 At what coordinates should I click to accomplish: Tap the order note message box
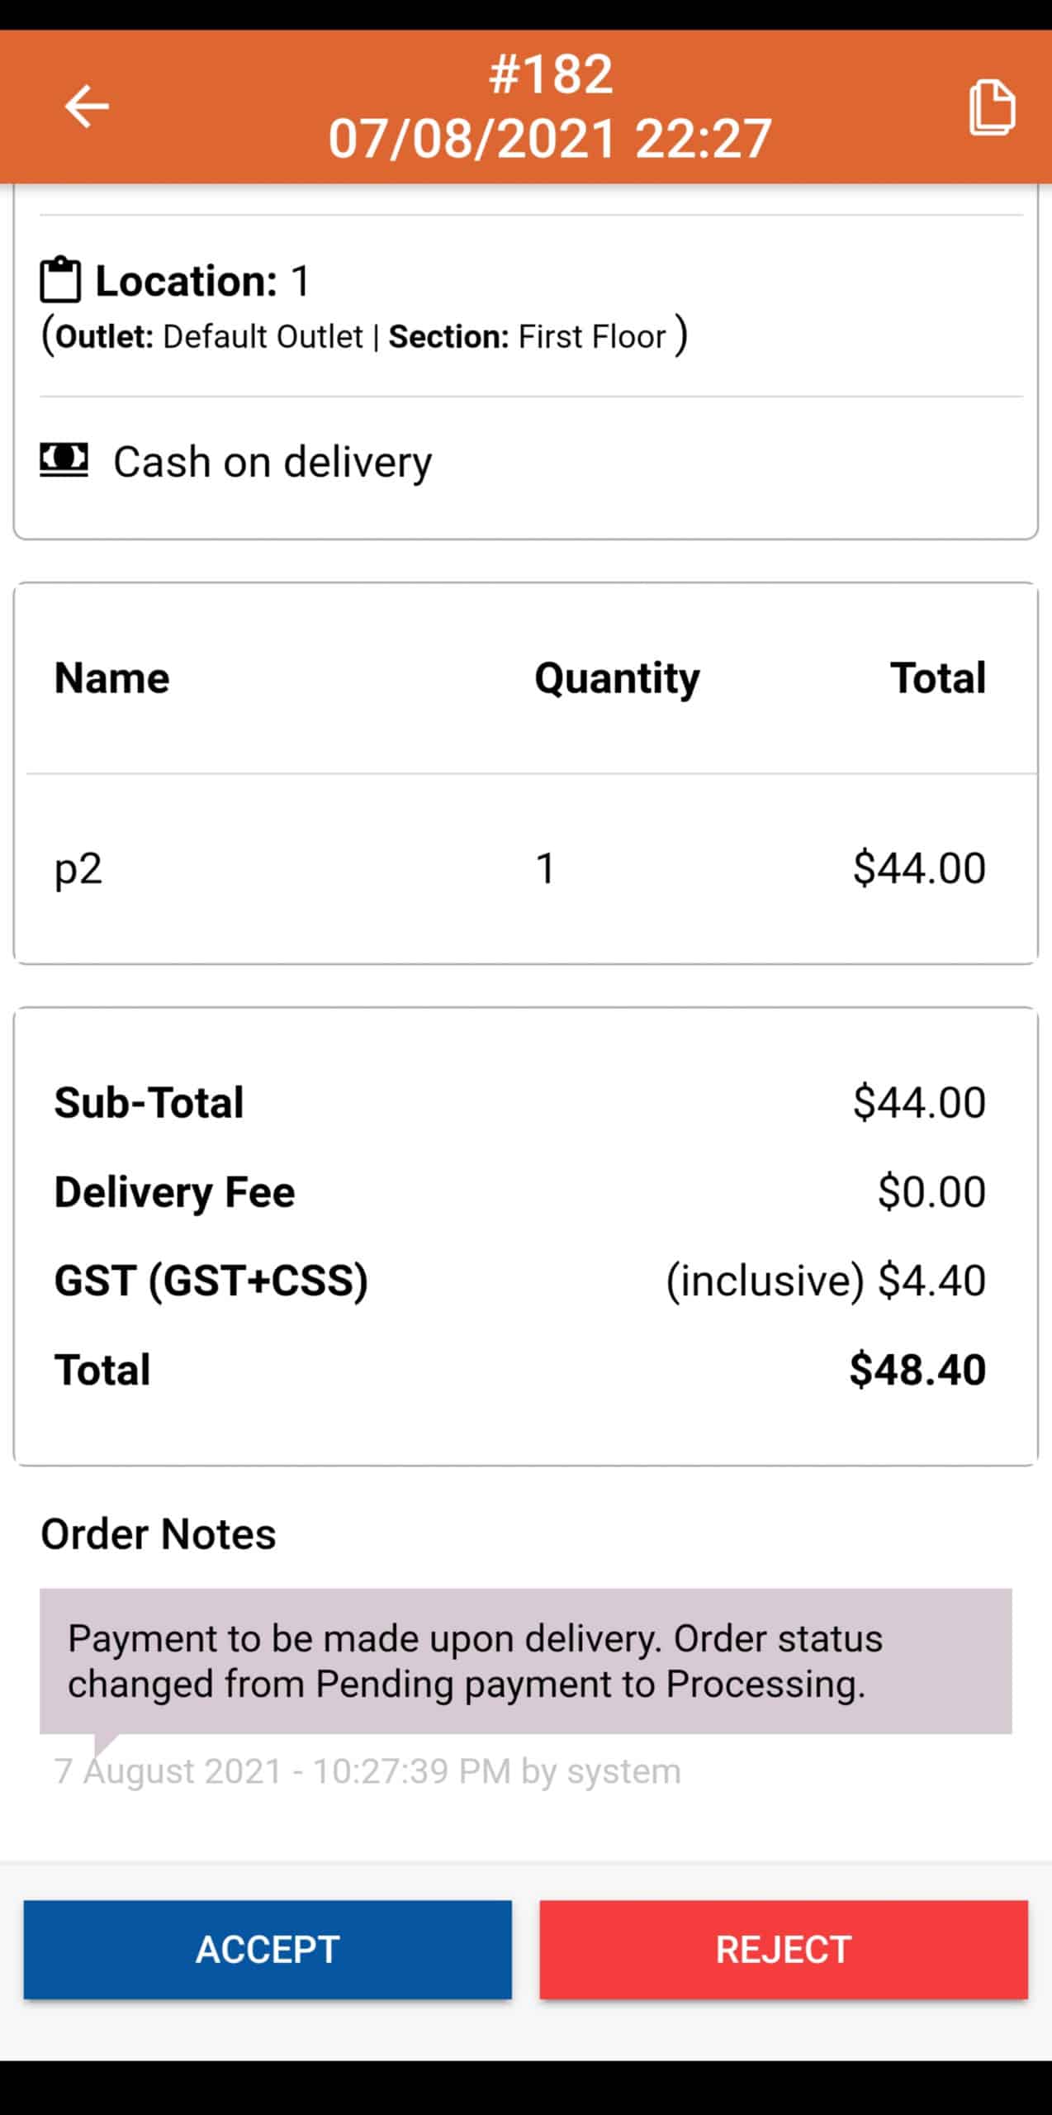(526, 1661)
